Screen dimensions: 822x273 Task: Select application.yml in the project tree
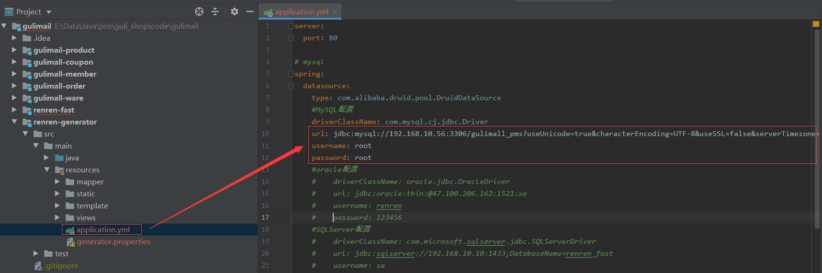coord(103,229)
